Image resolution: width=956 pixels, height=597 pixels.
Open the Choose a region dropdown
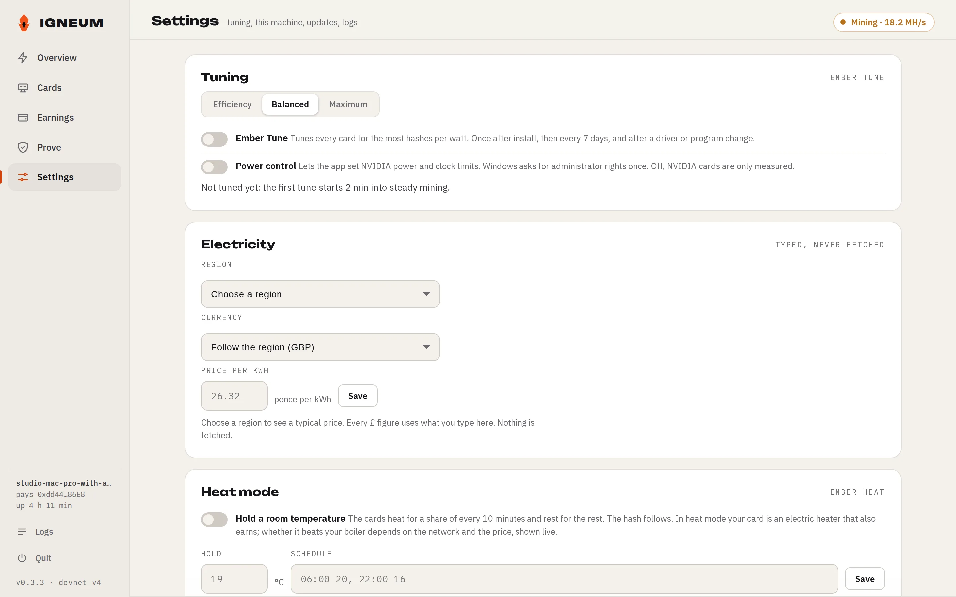pos(320,294)
